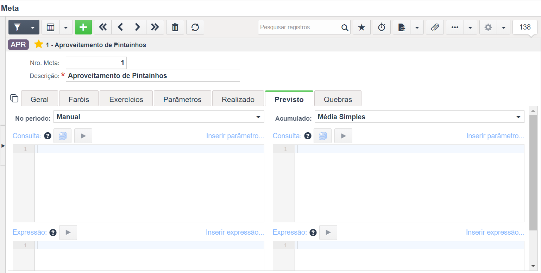The height and width of the screenshot is (273, 541).
Task: Click the Descrição text field
Action: pyautogui.click(x=153, y=76)
